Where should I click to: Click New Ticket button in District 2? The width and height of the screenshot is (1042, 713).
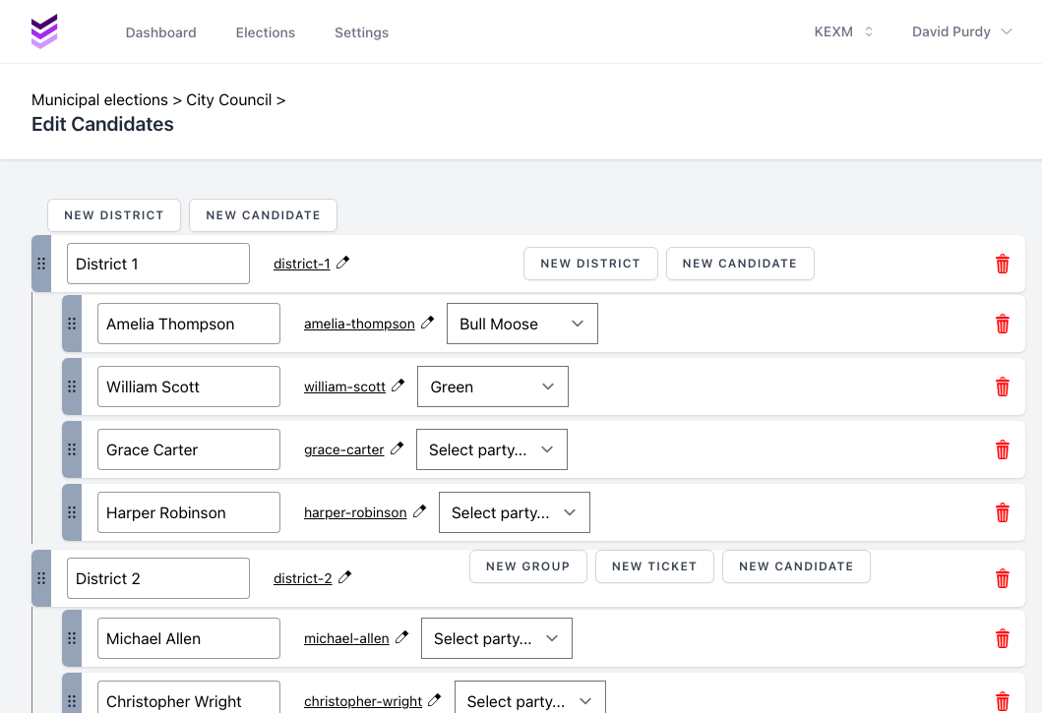[654, 566]
